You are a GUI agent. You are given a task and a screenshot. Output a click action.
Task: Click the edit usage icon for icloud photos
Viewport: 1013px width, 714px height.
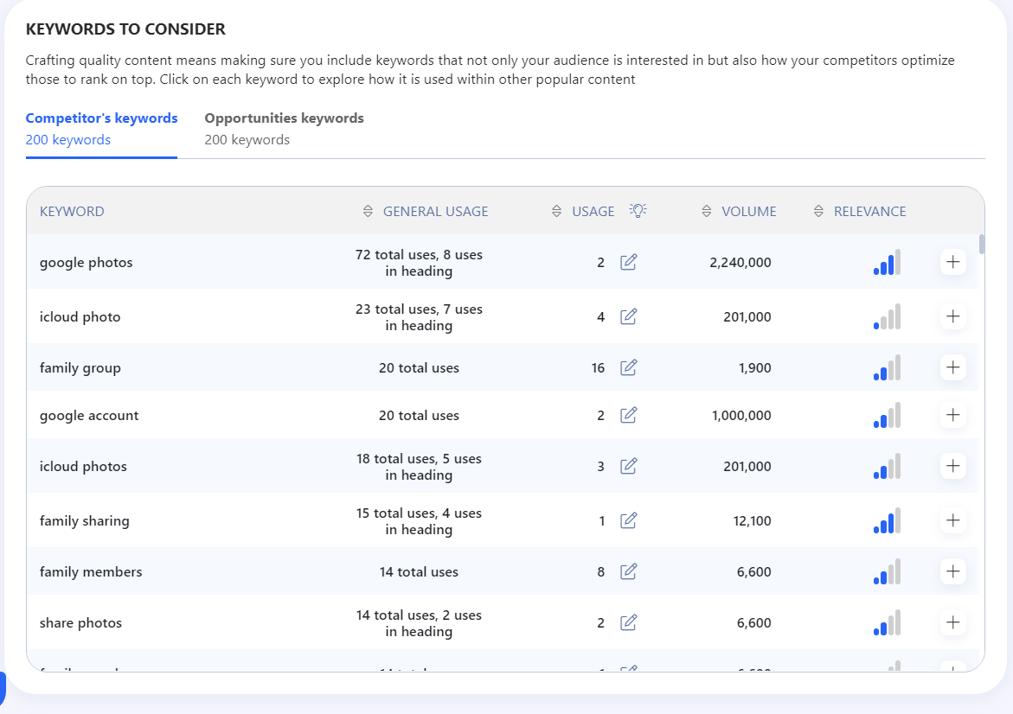click(x=629, y=465)
